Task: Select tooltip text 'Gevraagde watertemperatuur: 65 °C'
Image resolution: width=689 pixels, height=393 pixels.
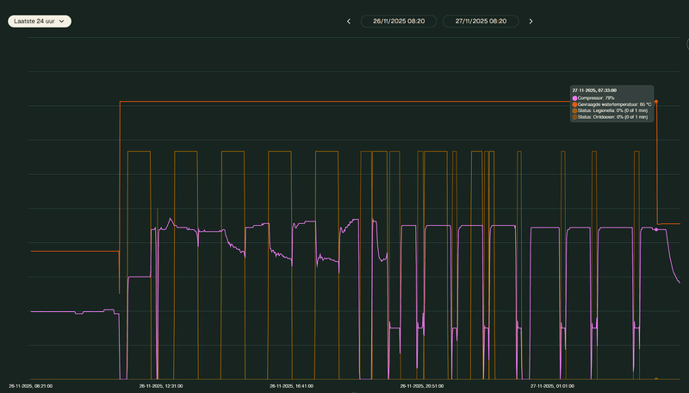Action: [614, 104]
